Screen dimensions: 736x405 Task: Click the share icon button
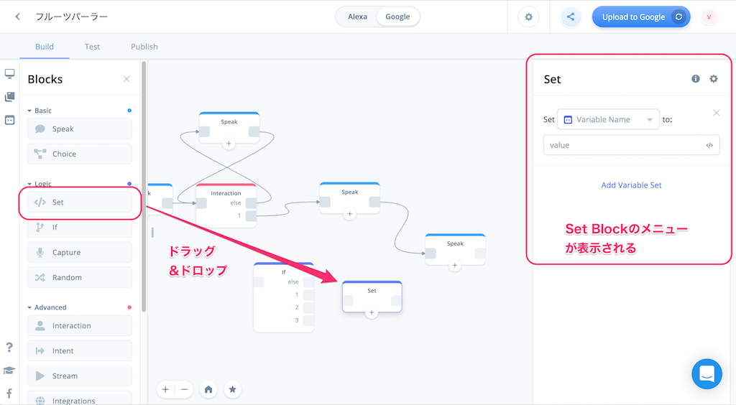[x=570, y=17]
